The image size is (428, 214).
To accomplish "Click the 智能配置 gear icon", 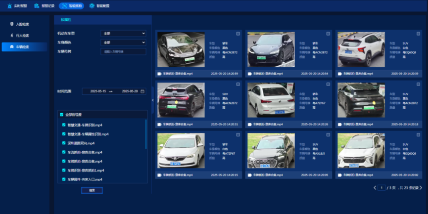I will (92, 6).
